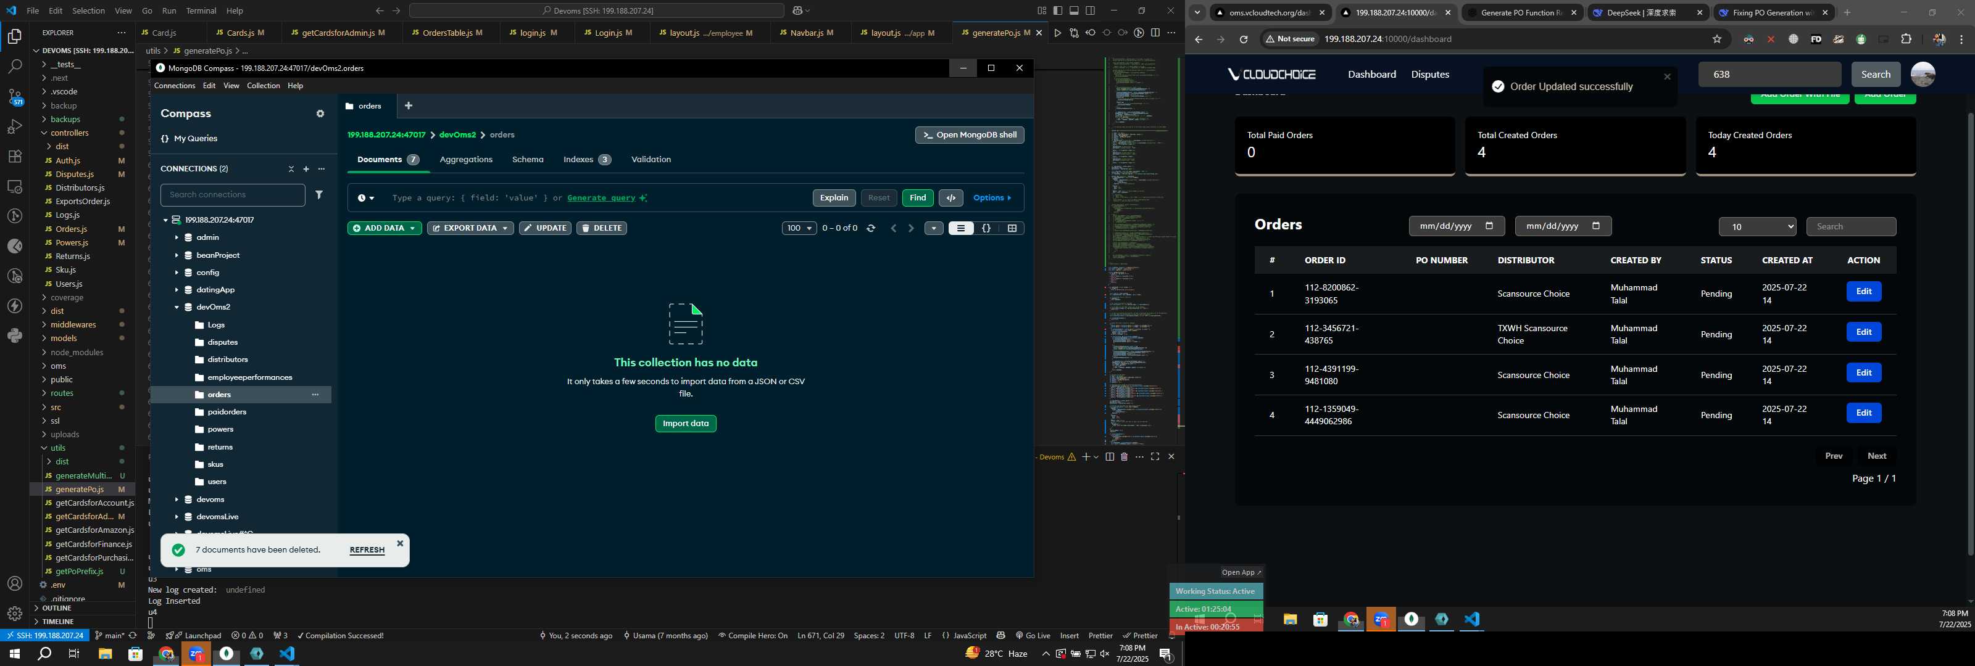Go to previous page of Compass documents
This screenshot has height=666, width=1975.
(x=893, y=228)
